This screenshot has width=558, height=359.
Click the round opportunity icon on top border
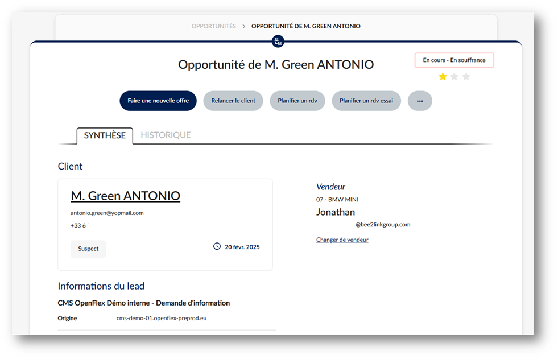click(x=278, y=42)
